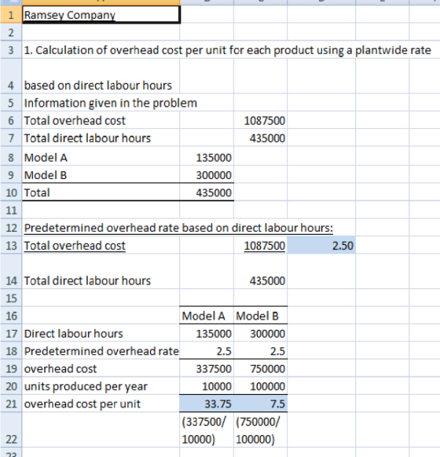This screenshot has height=457, width=440.
Task: Click formula note (337500/10000)
Action: click(x=203, y=430)
